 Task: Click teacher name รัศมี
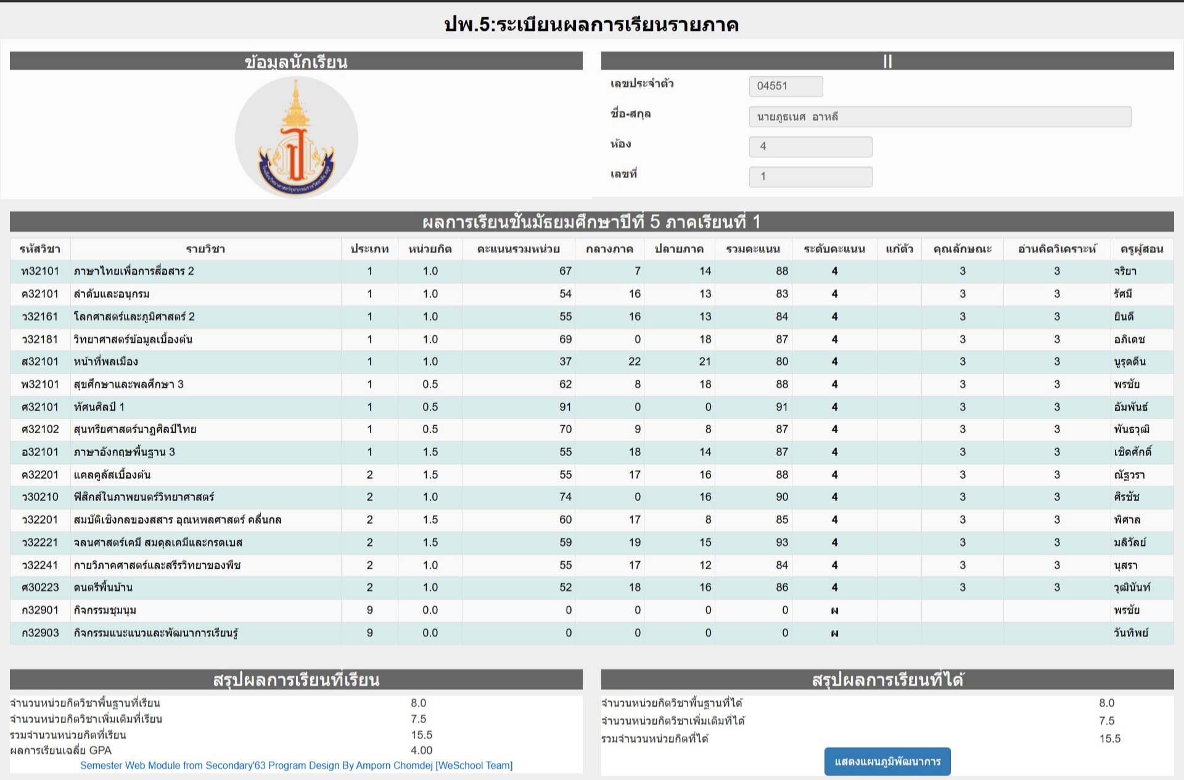coord(1123,294)
